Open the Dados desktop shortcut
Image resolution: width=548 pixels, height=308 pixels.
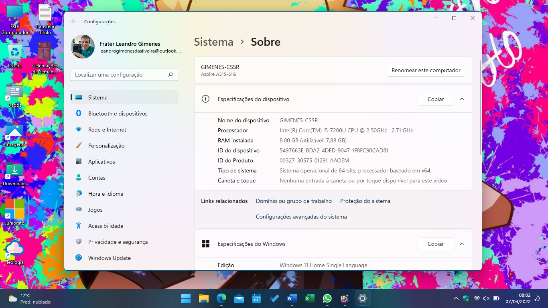15,96
